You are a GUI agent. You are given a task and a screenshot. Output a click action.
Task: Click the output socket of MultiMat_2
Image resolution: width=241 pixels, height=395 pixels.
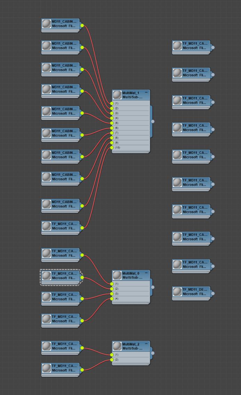coord(153,353)
